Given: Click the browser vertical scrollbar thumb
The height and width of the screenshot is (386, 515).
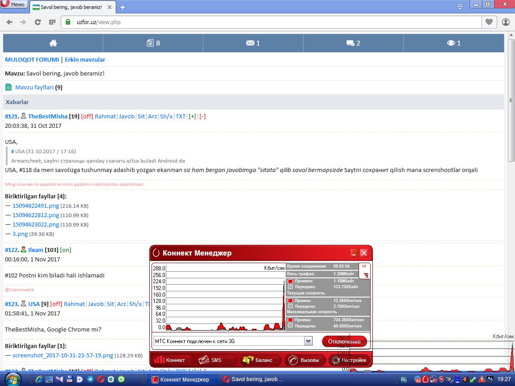Looking at the screenshot, I should [511, 103].
